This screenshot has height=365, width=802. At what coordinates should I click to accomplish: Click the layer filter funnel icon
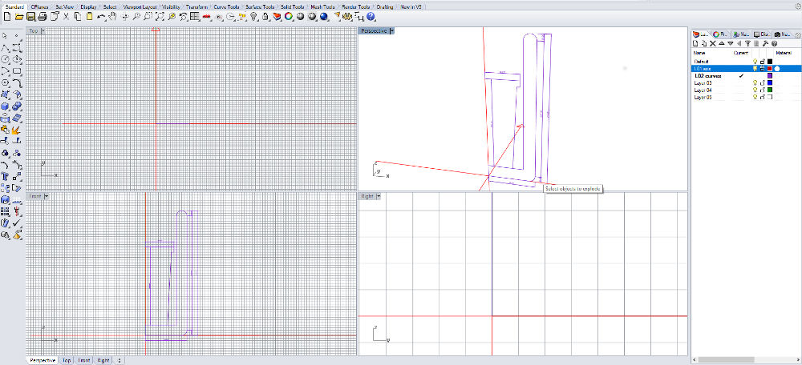pos(747,43)
